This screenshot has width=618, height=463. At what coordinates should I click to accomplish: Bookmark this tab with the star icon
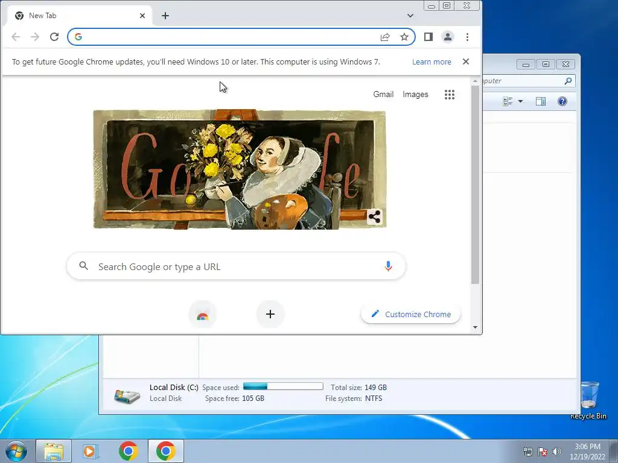click(404, 37)
